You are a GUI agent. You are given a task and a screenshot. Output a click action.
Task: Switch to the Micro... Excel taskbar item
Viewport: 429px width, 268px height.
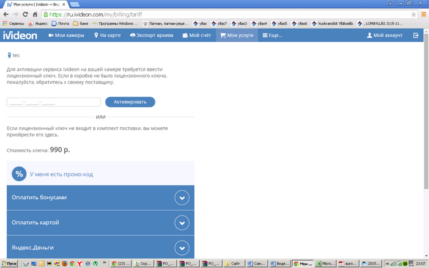click(325, 263)
